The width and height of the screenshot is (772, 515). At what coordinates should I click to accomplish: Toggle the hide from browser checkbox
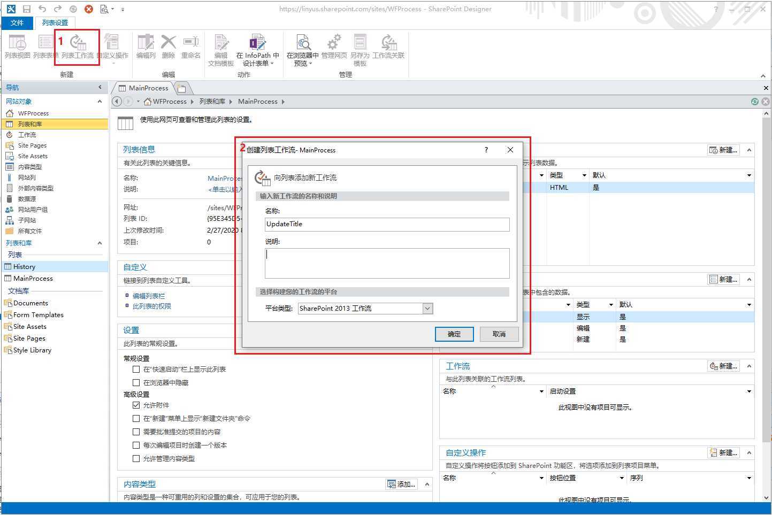(136, 382)
